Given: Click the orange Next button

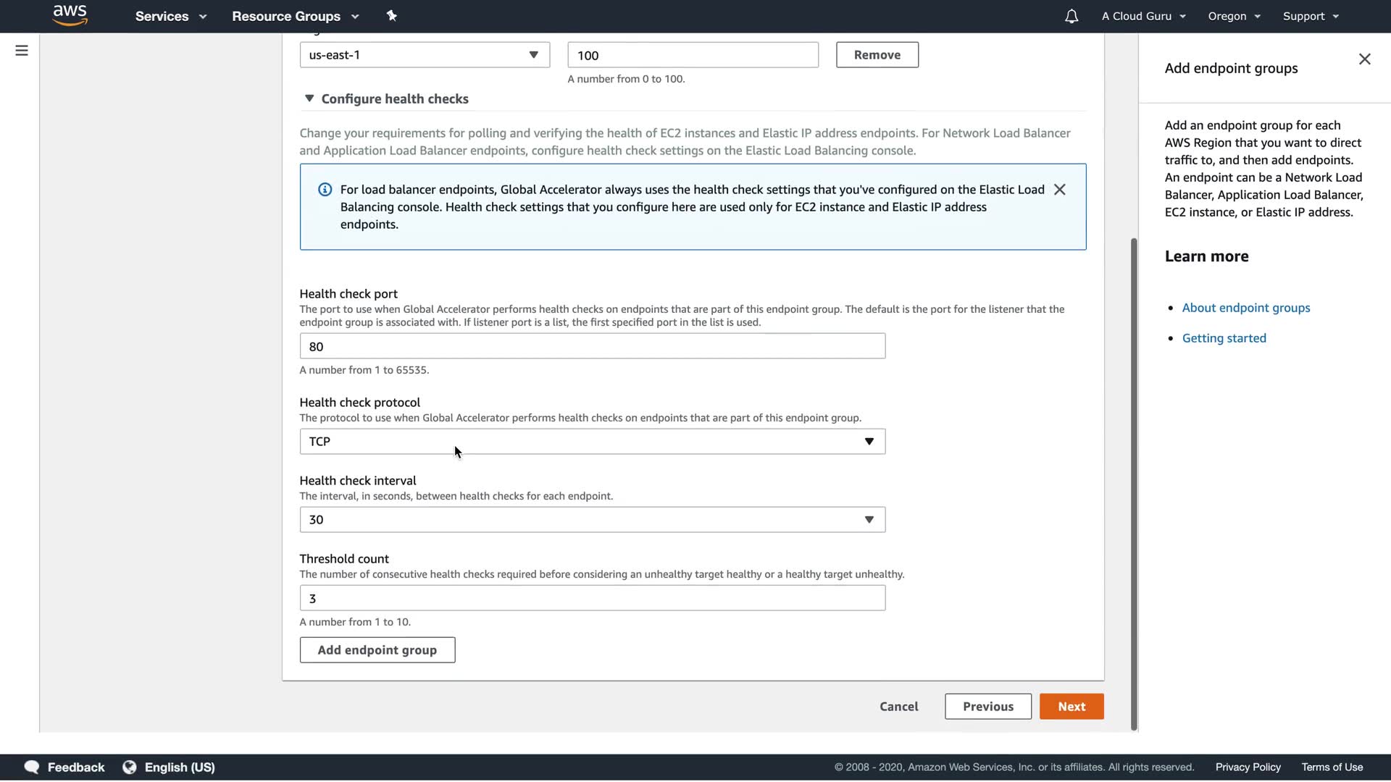Looking at the screenshot, I should pos(1071,707).
